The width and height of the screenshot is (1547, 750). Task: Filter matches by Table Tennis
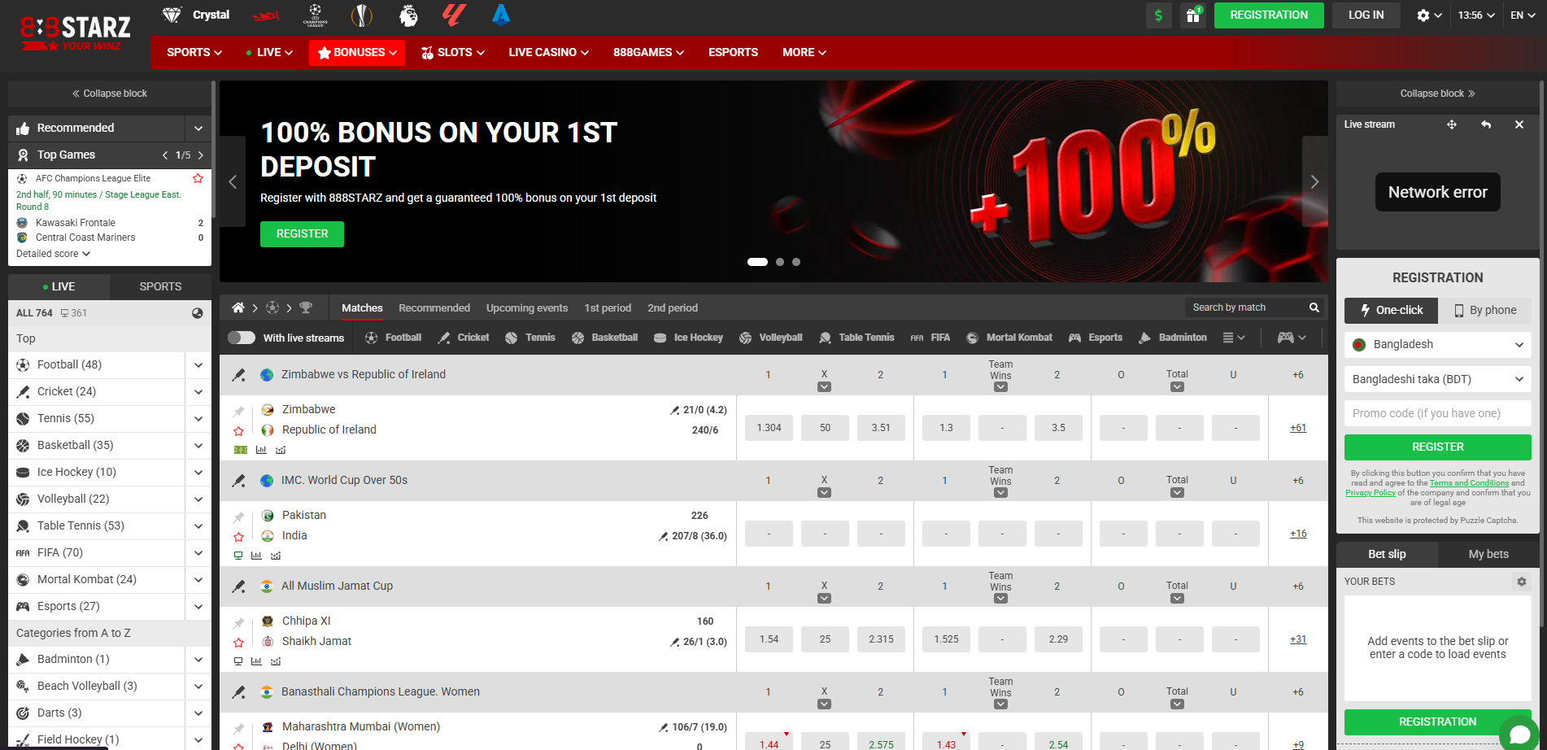pos(856,338)
